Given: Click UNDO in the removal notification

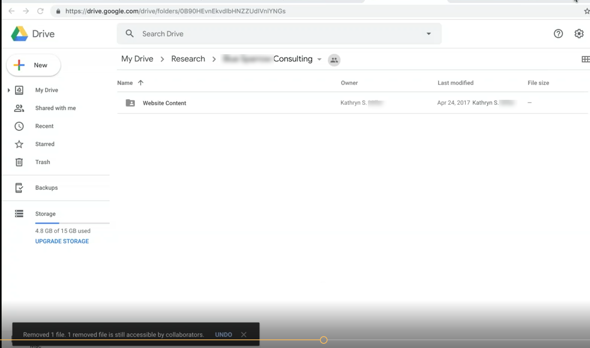Looking at the screenshot, I should pos(223,334).
